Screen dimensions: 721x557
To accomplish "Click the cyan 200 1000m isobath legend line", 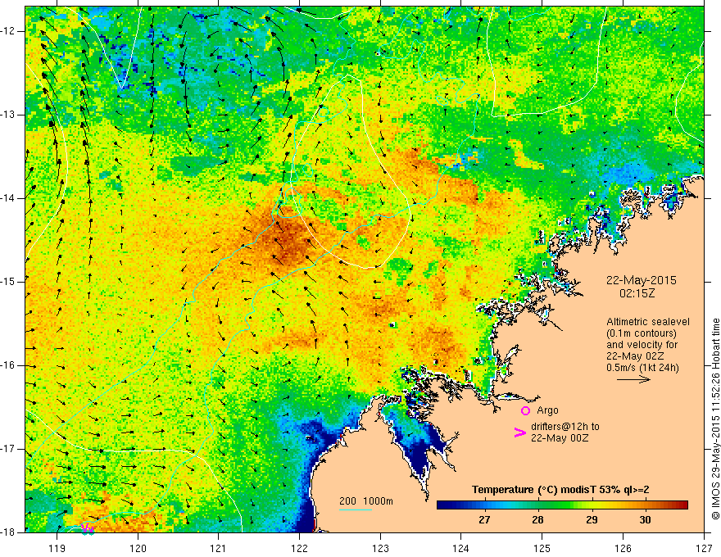I will click(356, 509).
